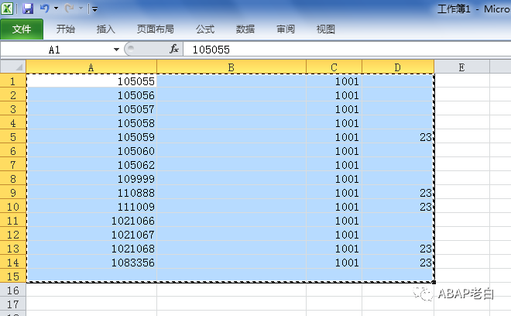Image resolution: width=511 pixels, height=316 pixels.
Task: Click the selection fill handle at D15 corner
Action: coord(434,282)
